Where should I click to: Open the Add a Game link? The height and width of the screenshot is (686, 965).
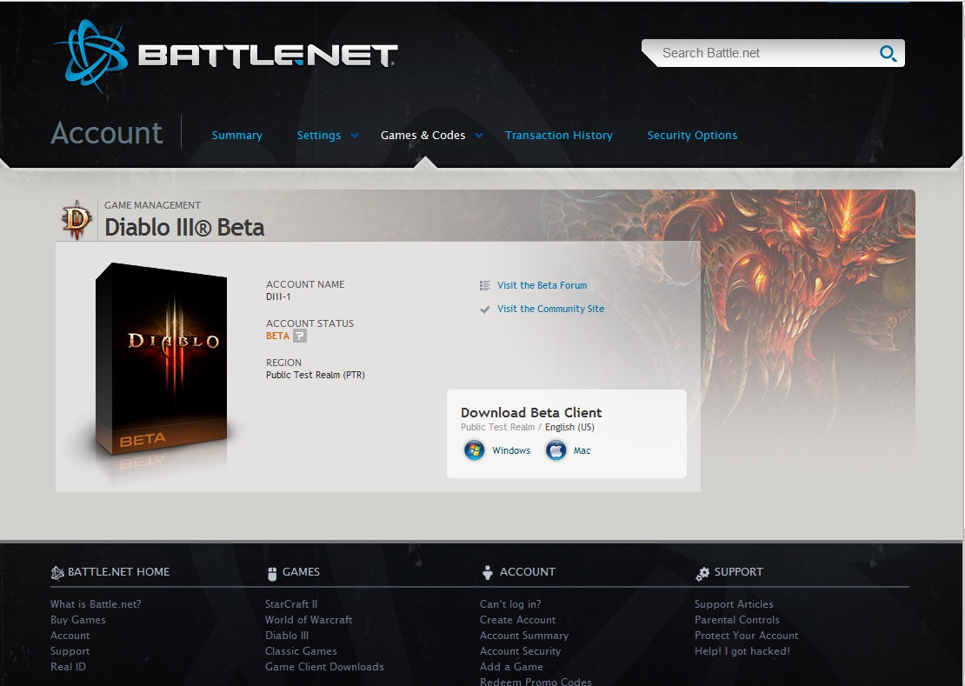[x=511, y=666]
